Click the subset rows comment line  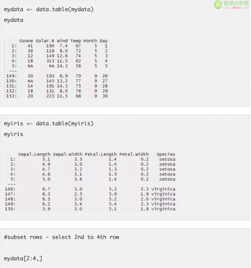(x=62, y=237)
